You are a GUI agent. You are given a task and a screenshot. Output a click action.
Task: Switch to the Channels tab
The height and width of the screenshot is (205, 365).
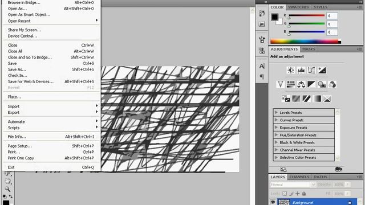tap(299, 177)
